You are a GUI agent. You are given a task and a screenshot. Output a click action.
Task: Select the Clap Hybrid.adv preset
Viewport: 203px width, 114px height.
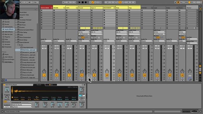click(x=28, y=47)
